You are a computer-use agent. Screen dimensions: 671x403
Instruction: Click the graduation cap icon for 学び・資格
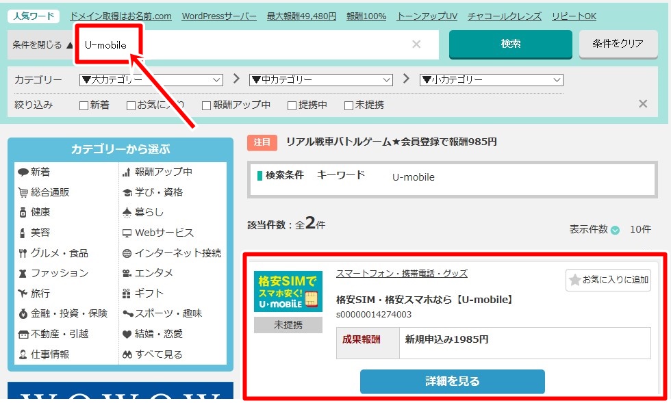pos(127,192)
